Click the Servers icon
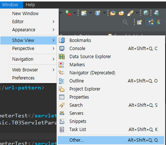166x145 pixels. [x=62, y=113]
